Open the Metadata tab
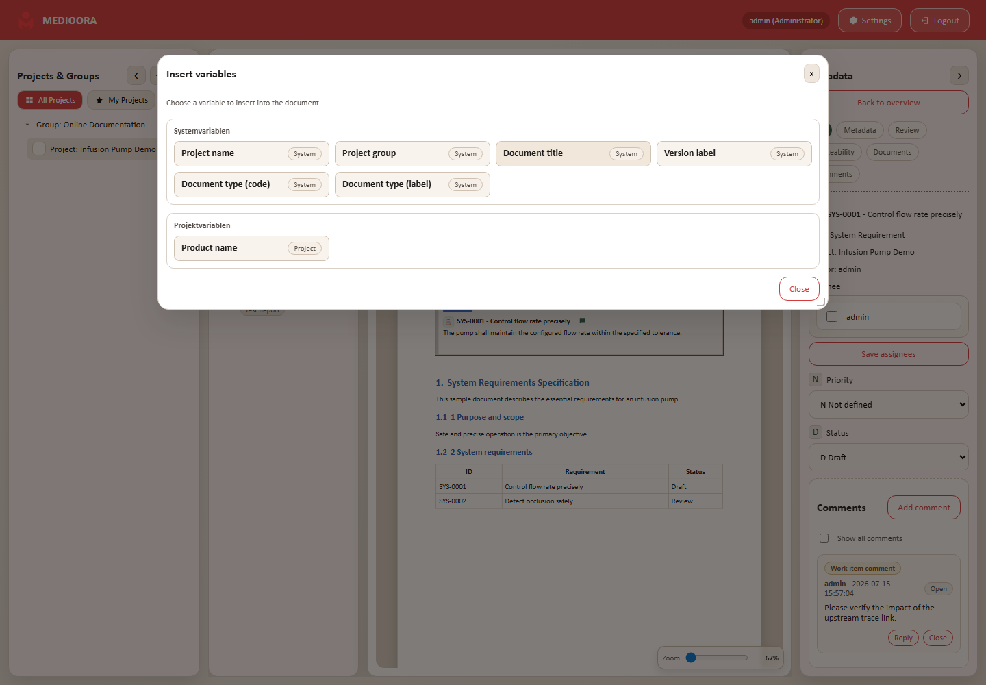 point(860,130)
